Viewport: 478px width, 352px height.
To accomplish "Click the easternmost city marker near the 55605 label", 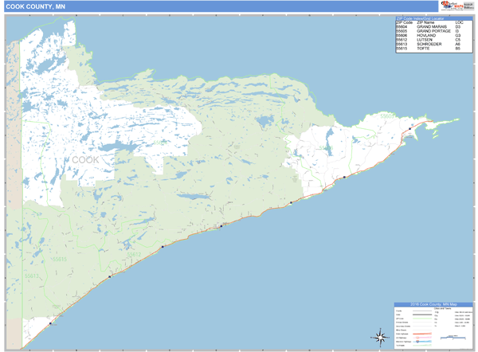I will click(x=410, y=127).
